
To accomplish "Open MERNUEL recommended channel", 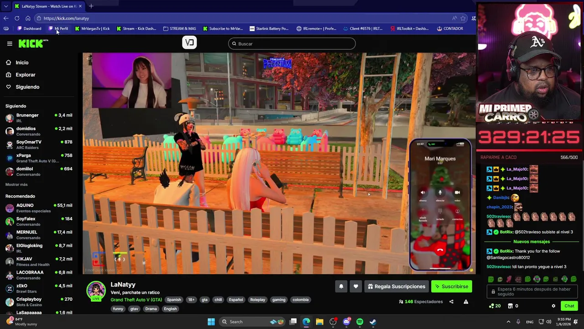I will 39,234.
